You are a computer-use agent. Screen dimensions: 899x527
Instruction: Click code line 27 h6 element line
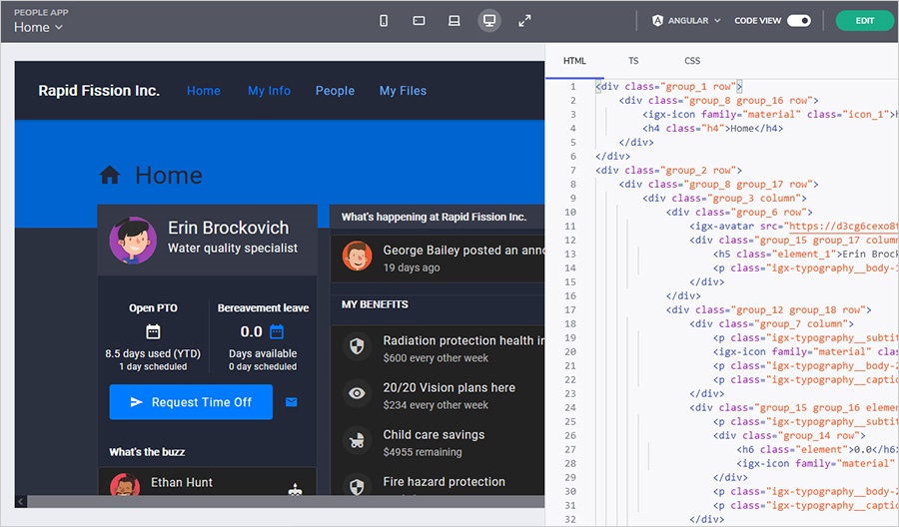(817, 450)
